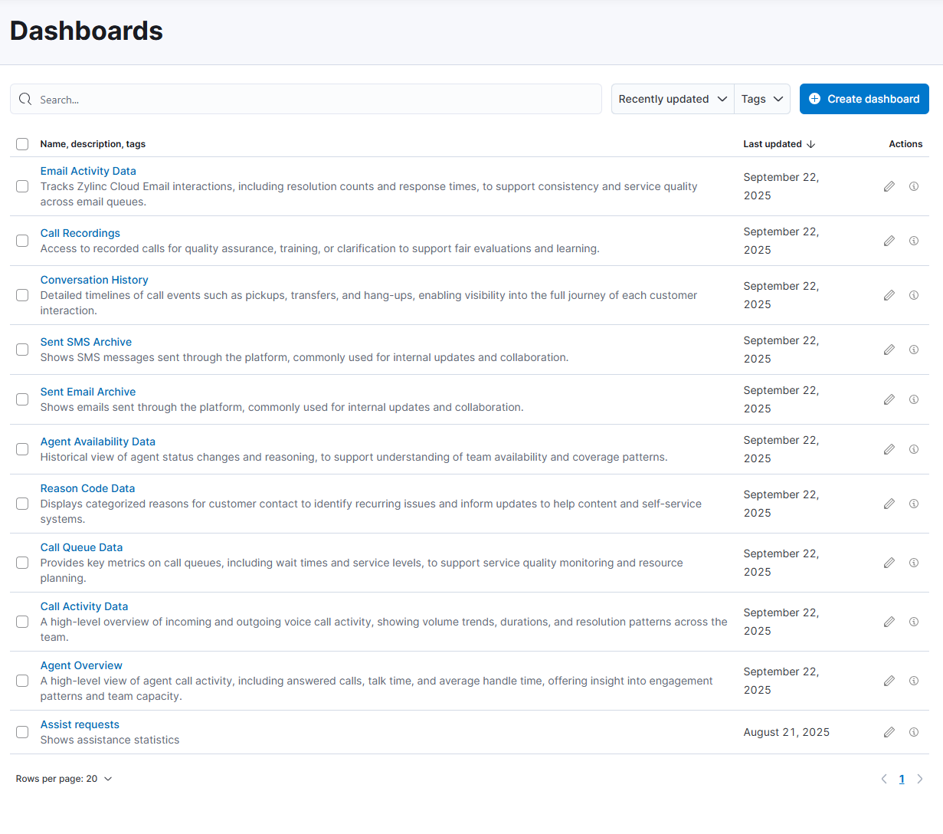The width and height of the screenshot is (943, 834).
Task: Edit the Email Activity Data dashboard
Action: coord(889,186)
